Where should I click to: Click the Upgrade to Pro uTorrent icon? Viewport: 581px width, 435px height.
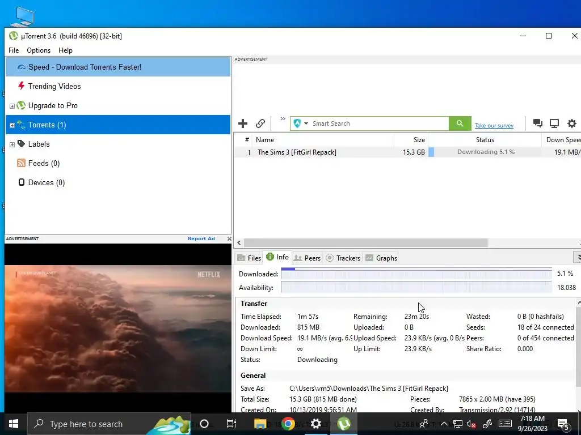click(21, 105)
